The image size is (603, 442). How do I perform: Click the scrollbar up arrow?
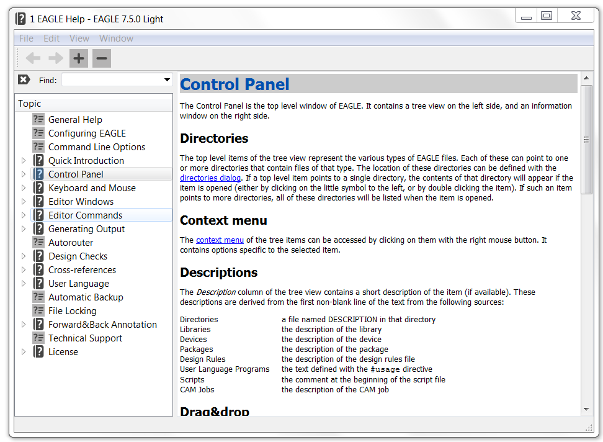coord(586,78)
